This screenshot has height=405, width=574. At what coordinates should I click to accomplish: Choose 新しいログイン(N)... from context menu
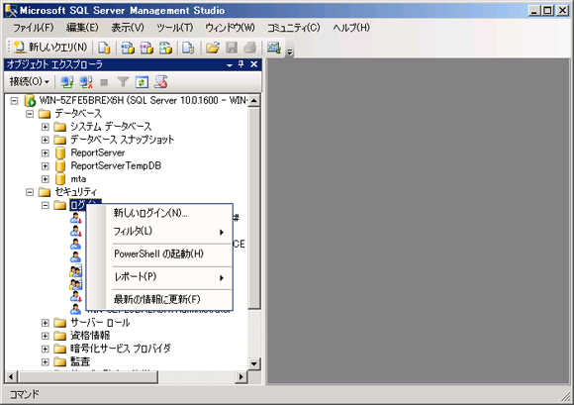coord(159,213)
